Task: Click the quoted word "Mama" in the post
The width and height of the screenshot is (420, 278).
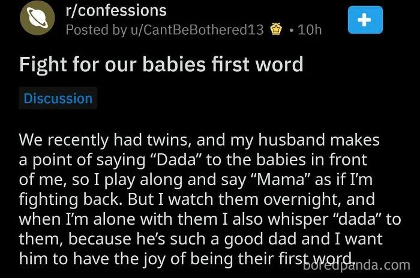Action: point(281,180)
